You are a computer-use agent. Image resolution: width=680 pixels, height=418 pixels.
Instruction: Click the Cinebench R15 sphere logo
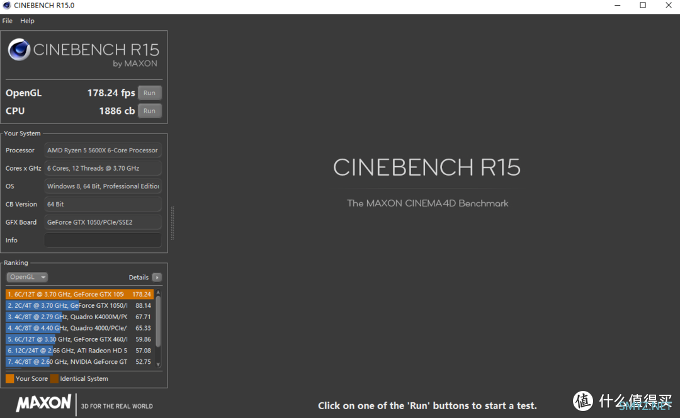click(x=19, y=50)
